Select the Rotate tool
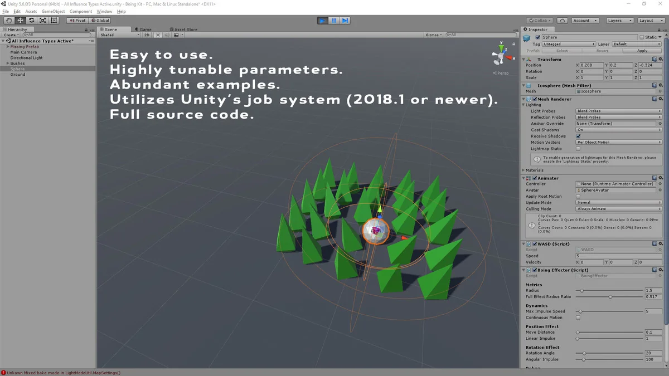The image size is (669, 376). (x=31, y=21)
